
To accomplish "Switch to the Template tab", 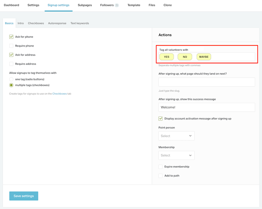I will (x=134, y=5).
